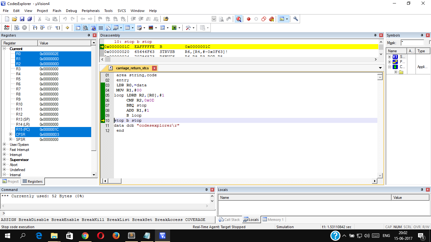The image size is (431, 242).
Task: Open µVision4 from the Windows taskbar
Action: click(162, 235)
